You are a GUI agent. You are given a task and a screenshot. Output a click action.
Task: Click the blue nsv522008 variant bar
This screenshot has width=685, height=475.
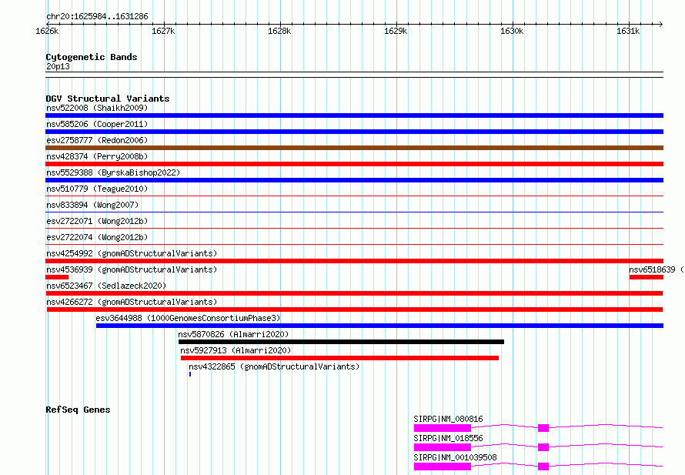click(354, 115)
